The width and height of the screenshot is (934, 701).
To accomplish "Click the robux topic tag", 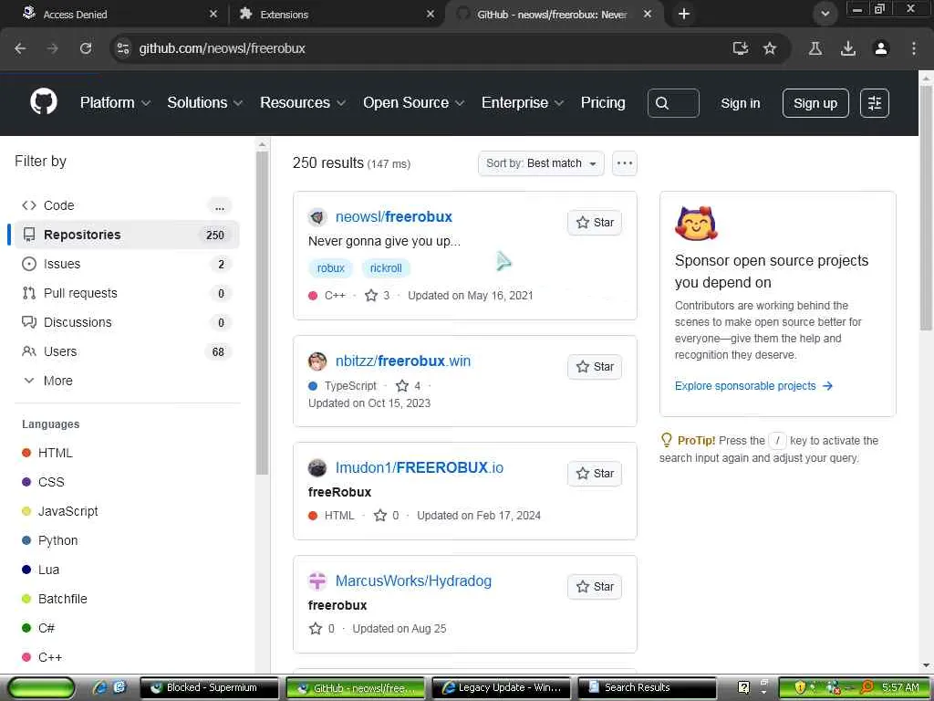I will 330,268.
